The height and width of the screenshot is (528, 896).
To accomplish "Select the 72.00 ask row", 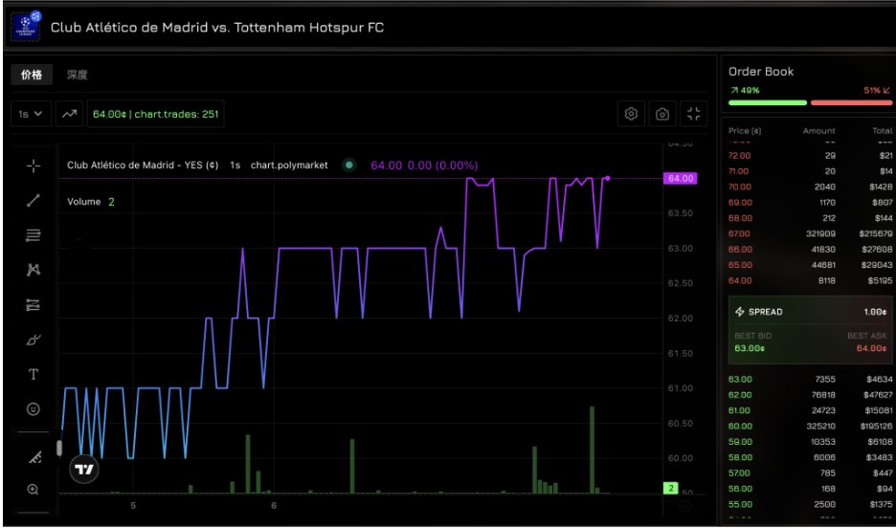I will pos(810,155).
